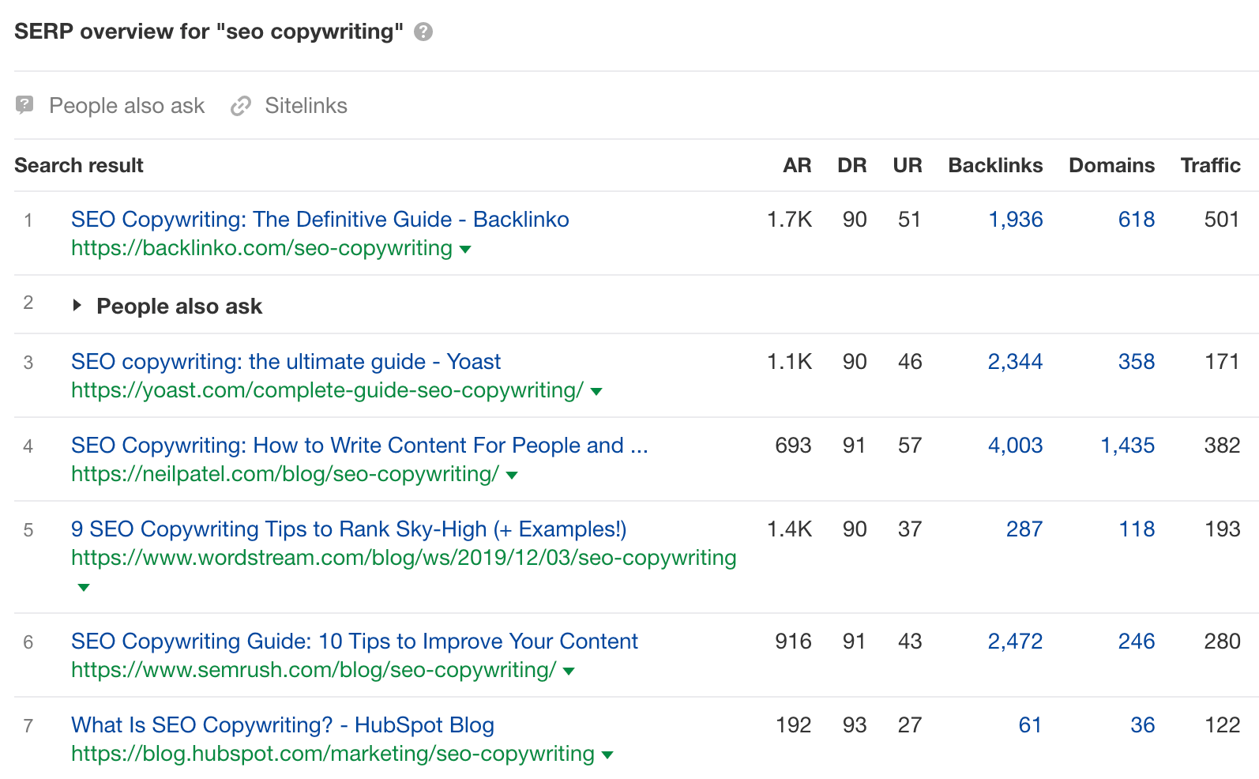Viewport: 1259px width, 779px height.
Task: Open dropdown next to backlinko.com URL
Action: click(465, 250)
